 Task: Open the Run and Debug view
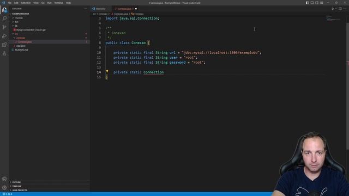(x=4, y=36)
